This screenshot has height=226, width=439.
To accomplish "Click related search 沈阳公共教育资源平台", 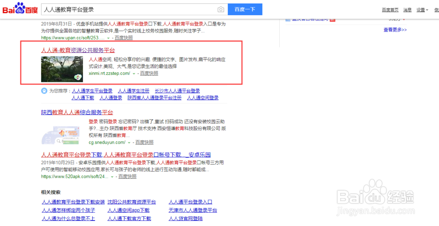I will (x=132, y=202).
